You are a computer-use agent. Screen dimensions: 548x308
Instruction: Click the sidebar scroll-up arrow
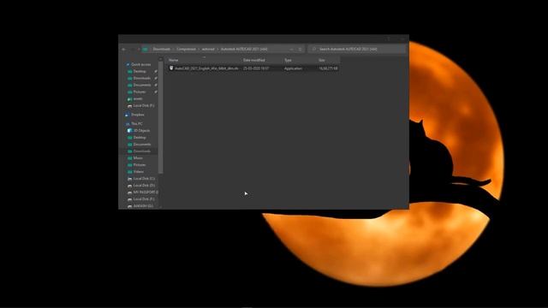coord(160,59)
